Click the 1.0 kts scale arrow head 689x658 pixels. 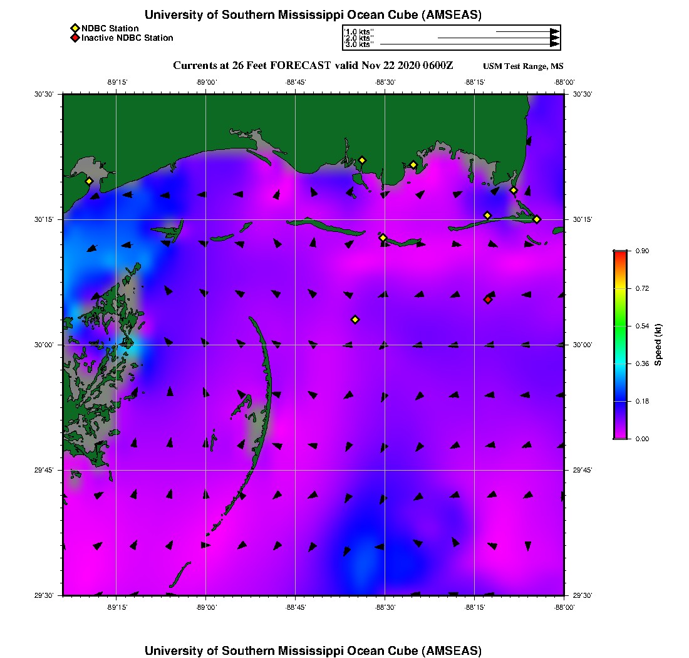point(554,31)
